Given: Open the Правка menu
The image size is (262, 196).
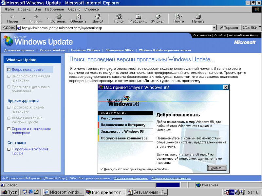Looking at the screenshot, I should tap(24, 9).
